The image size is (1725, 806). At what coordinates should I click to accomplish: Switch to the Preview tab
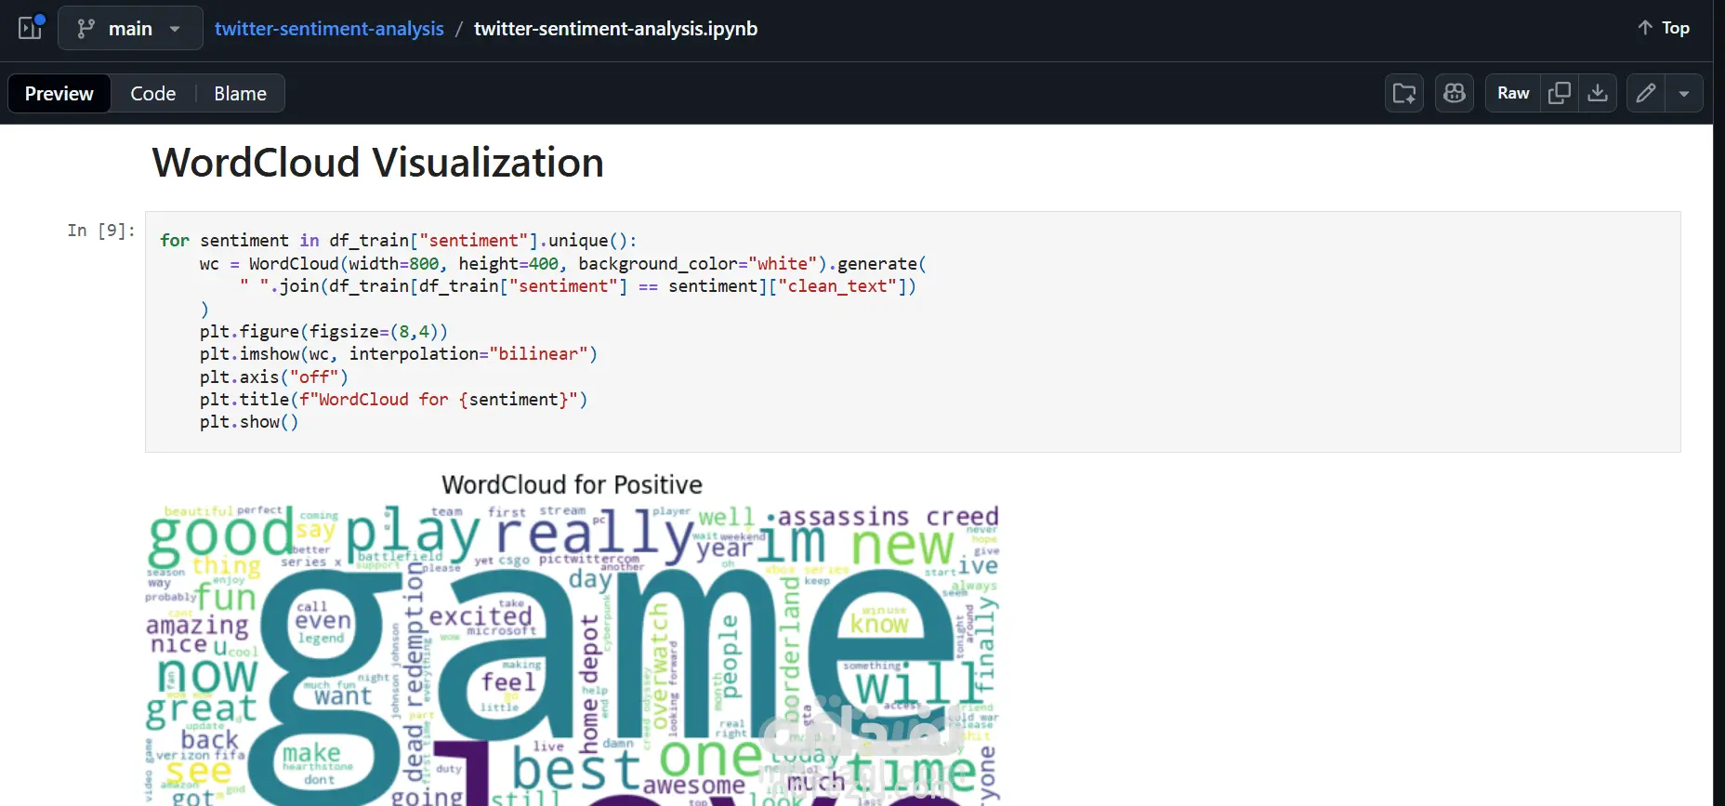click(x=59, y=93)
